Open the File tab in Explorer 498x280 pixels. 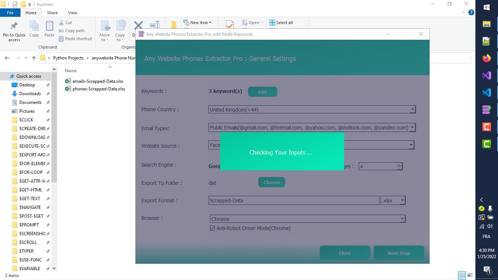[10, 13]
